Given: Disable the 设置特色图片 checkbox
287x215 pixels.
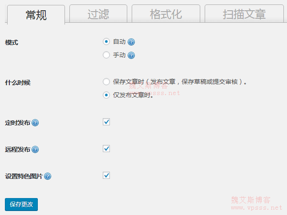Looking at the screenshot, I should click(x=106, y=175).
